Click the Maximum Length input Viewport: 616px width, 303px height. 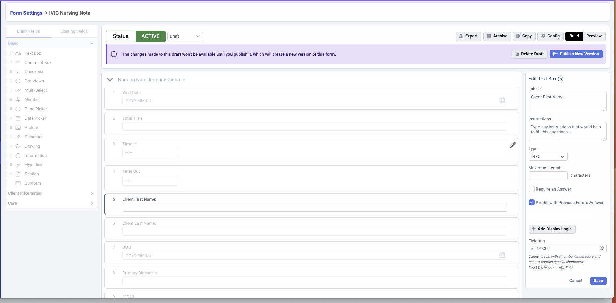[x=548, y=176]
